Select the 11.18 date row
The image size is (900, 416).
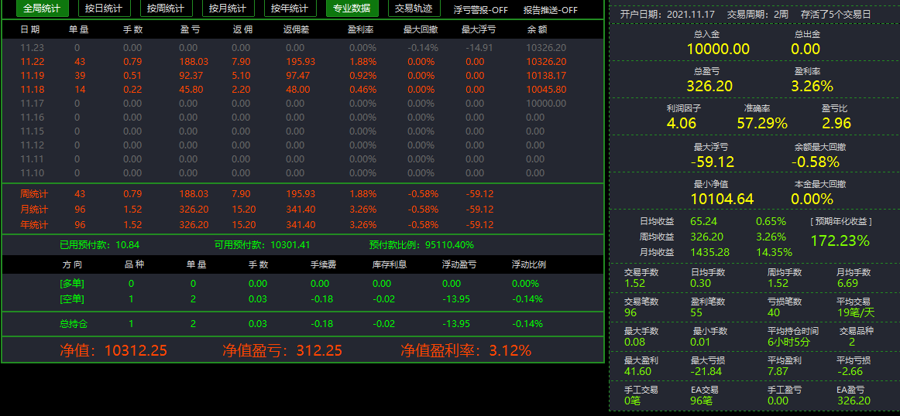click(x=303, y=90)
